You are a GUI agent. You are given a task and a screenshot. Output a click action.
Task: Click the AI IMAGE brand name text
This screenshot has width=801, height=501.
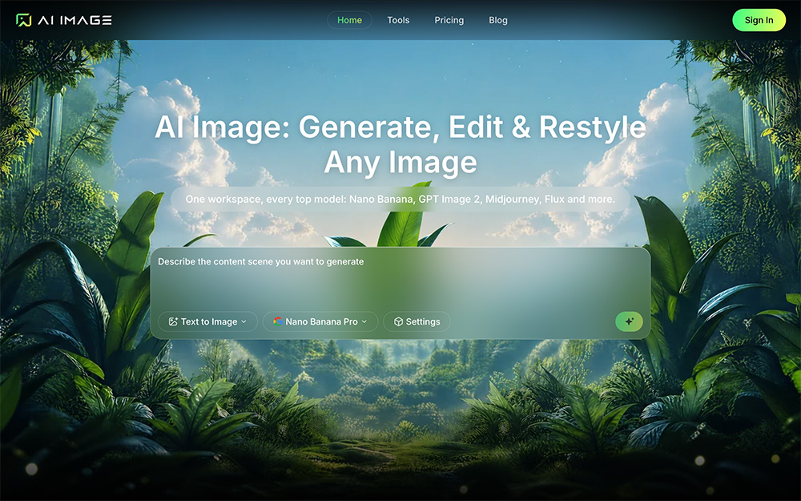coord(74,20)
